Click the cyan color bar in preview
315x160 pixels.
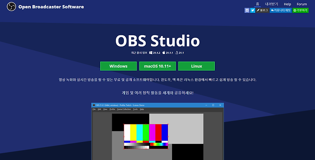tap(139, 132)
